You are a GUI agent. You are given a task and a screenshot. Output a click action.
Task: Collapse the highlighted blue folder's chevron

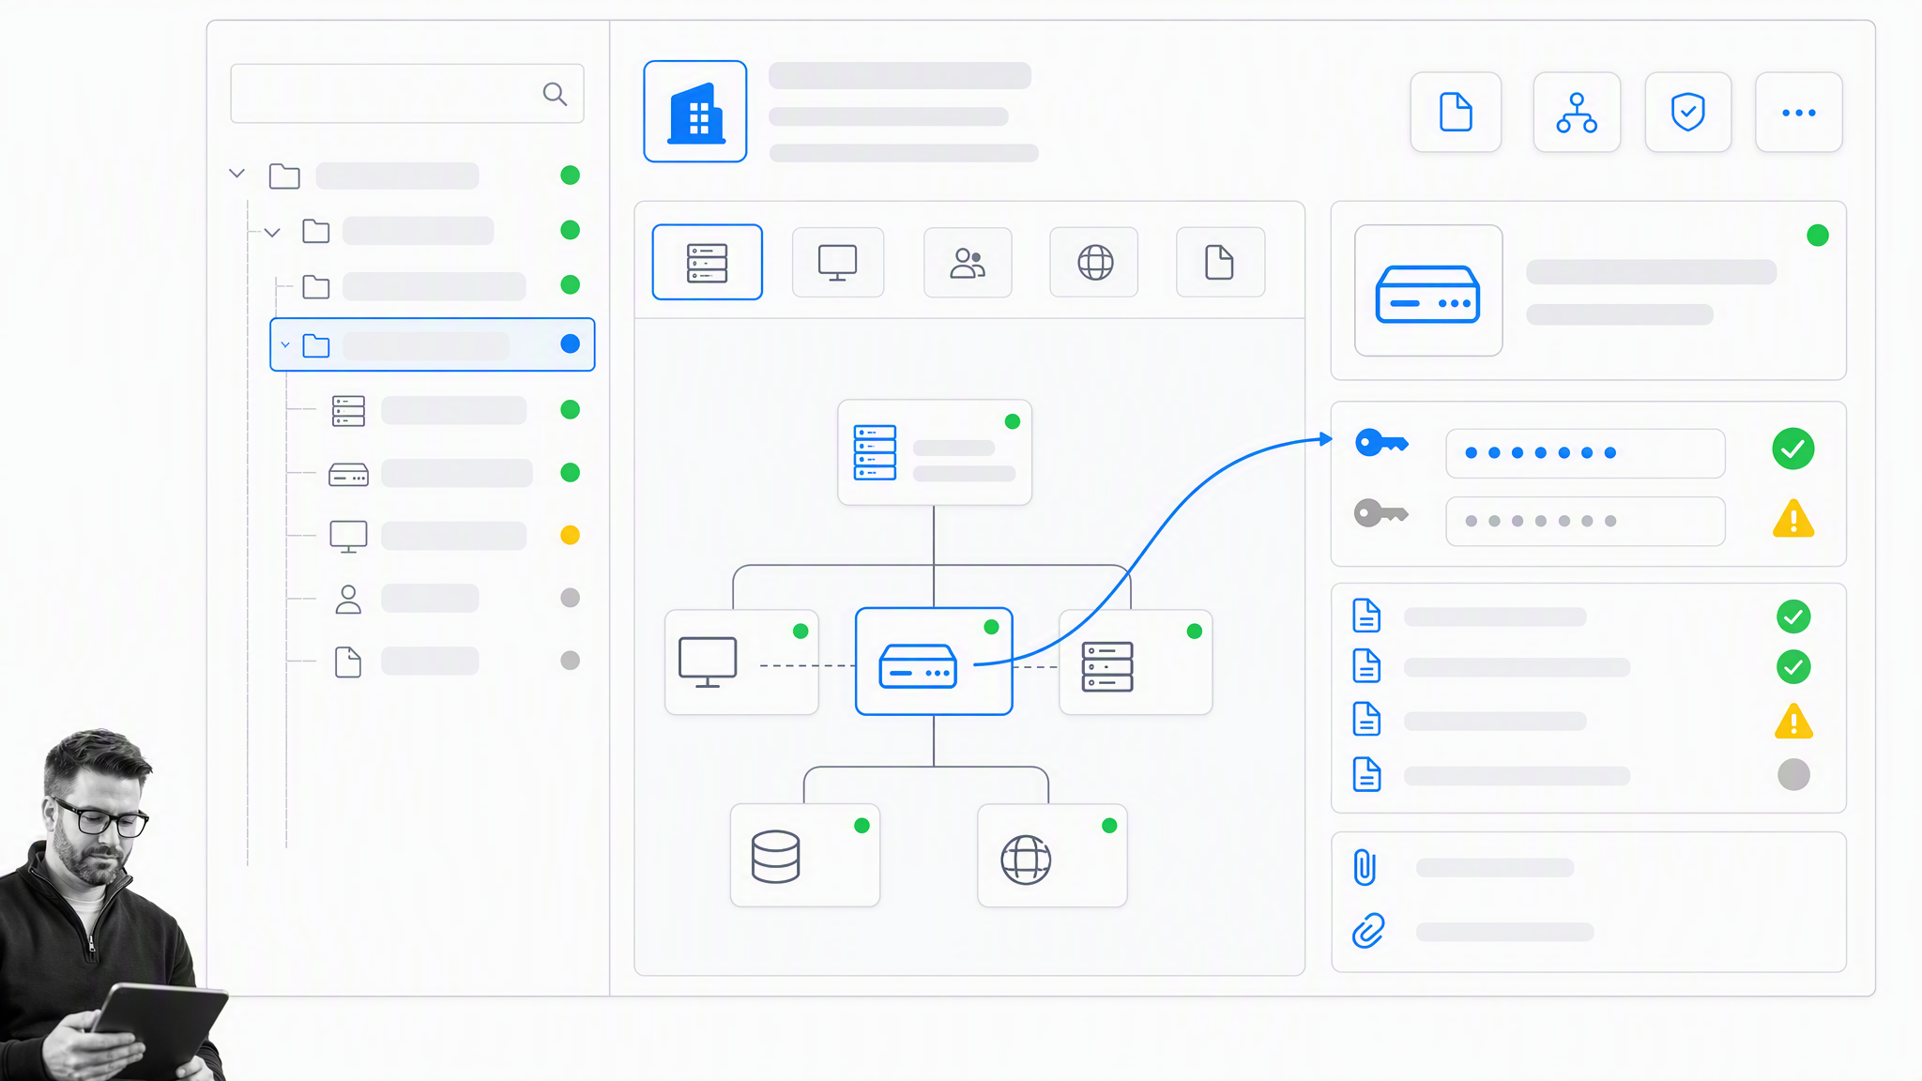(x=285, y=345)
